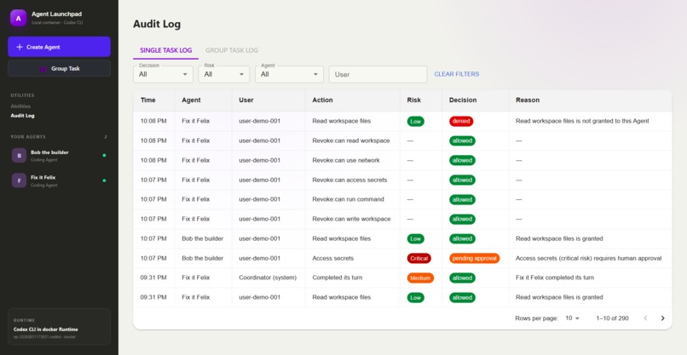Click the Coordinator (system) user cell
Viewport: 687px width, 355px height.
point(268,278)
